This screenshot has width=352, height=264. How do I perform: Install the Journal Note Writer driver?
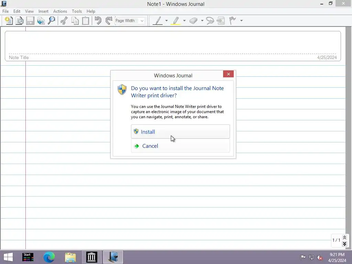[x=180, y=132]
